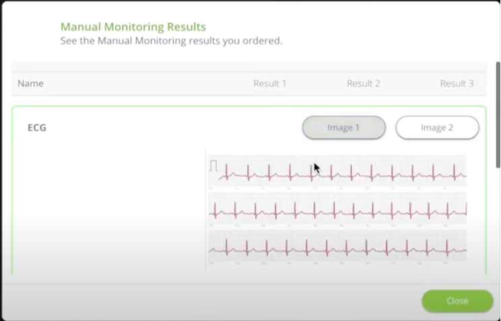Click the Manual Monitoring Results heading
This screenshot has height=321, width=501.
click(133, 27)
